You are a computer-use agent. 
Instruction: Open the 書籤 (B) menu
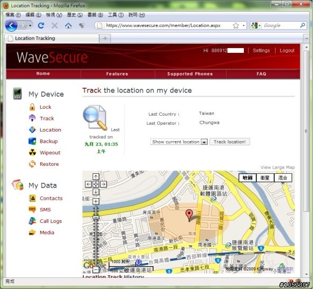[x=95, y=15]
